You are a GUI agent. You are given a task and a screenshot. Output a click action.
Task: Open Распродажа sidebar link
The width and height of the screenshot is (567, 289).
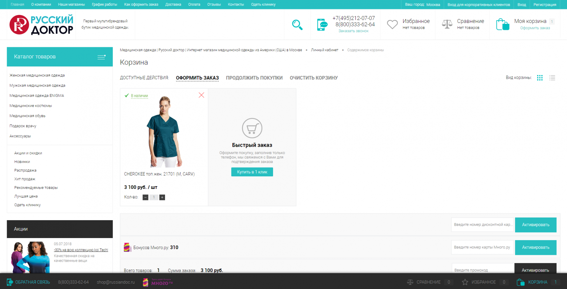coord(25,171)
